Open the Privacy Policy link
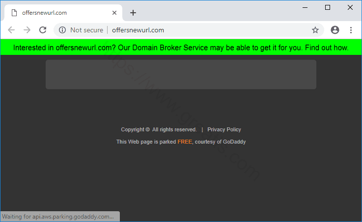This screenshot has height=222, width=362. pos(224,129)
